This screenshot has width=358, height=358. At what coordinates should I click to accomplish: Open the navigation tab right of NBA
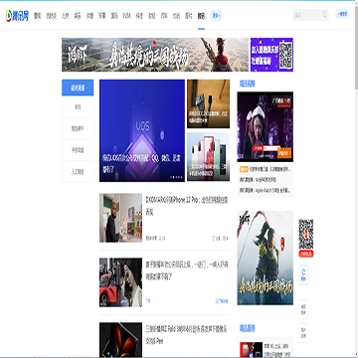[x=139, y=16]
